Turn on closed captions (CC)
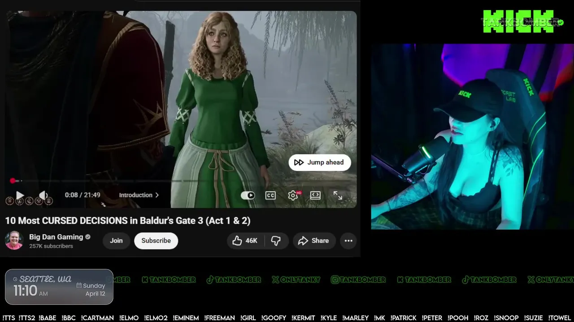 tap(270, 195)
